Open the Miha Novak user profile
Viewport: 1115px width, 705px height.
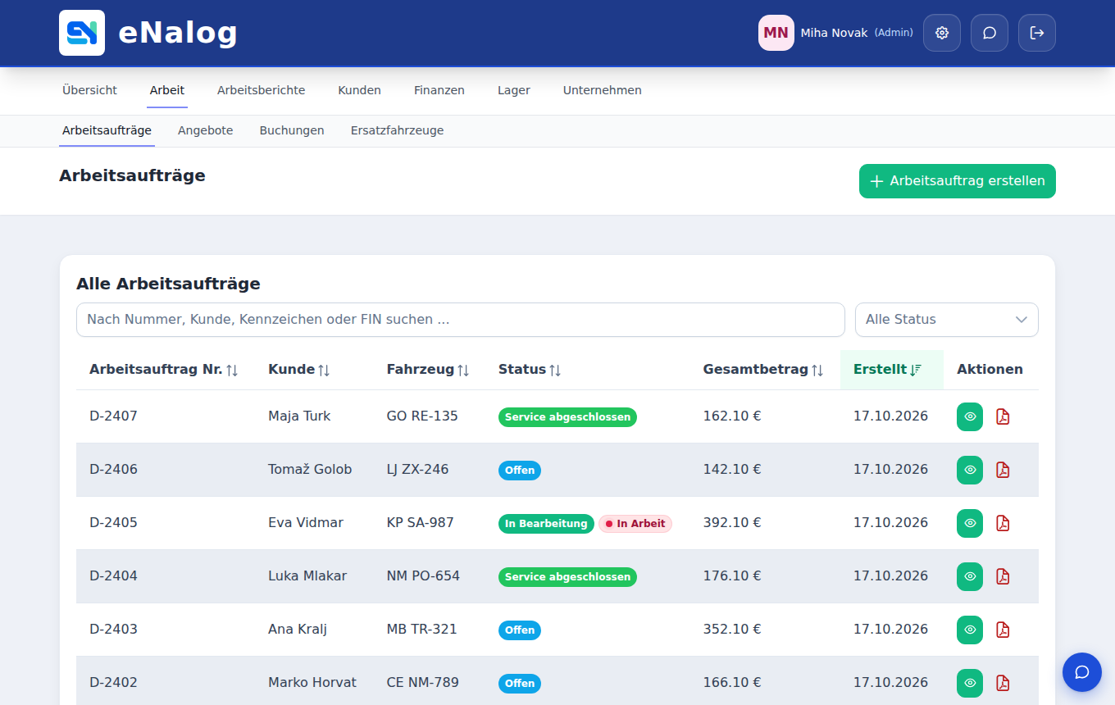pyautogui.click(x=835, y=33)
